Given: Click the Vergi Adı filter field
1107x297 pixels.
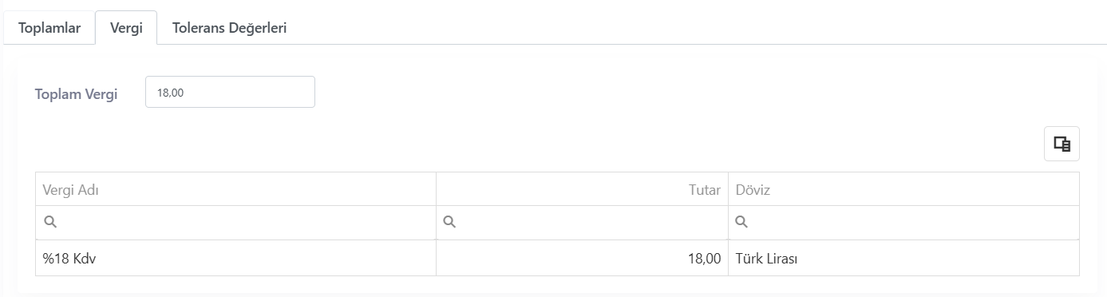Looking at the screenshot, I should pos(235,222).
